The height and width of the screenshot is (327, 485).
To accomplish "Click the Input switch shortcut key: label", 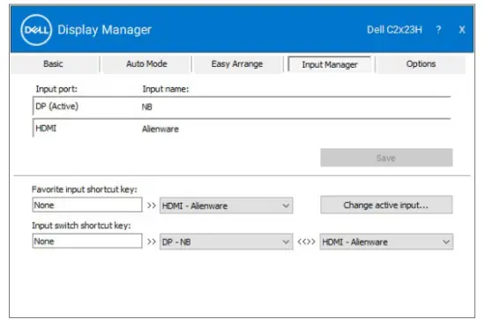I will (81, 226).
